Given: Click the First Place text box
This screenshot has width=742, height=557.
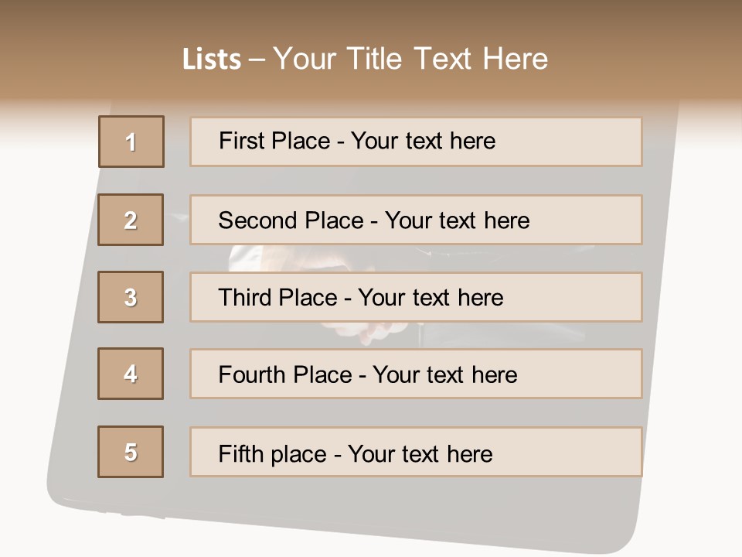Looking at the screenshot, I should coord(416,142).
